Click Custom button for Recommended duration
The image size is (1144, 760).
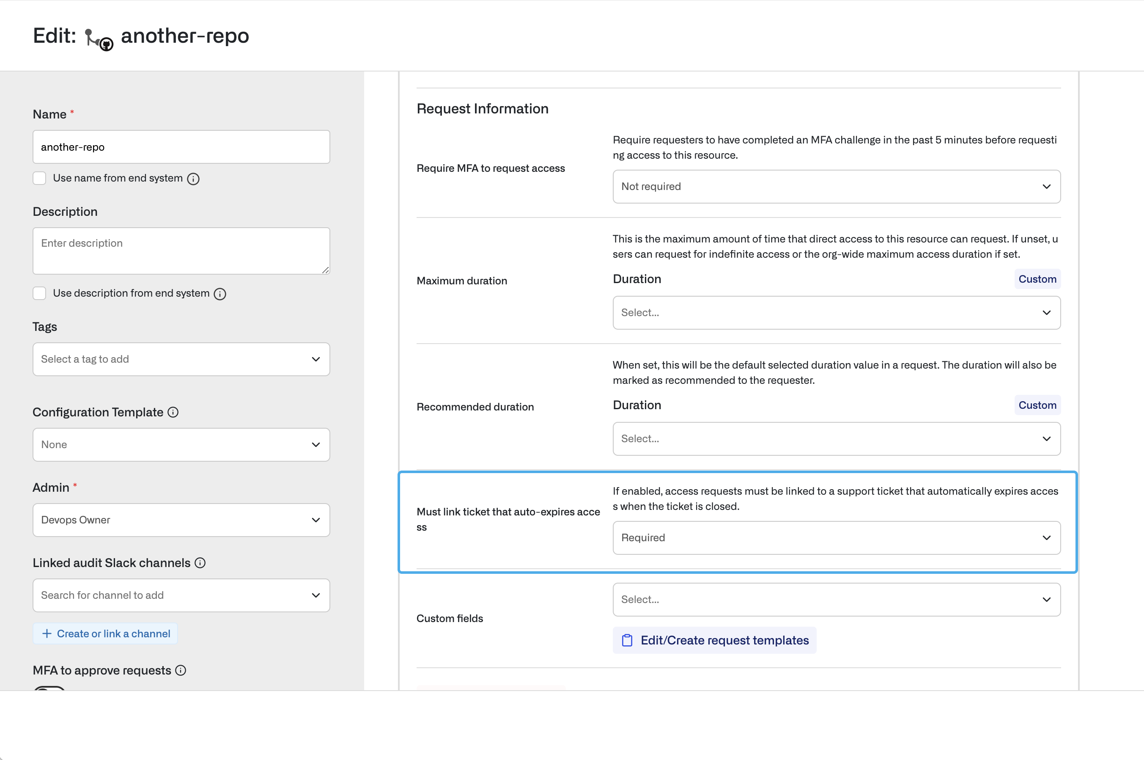[1037, 405]
